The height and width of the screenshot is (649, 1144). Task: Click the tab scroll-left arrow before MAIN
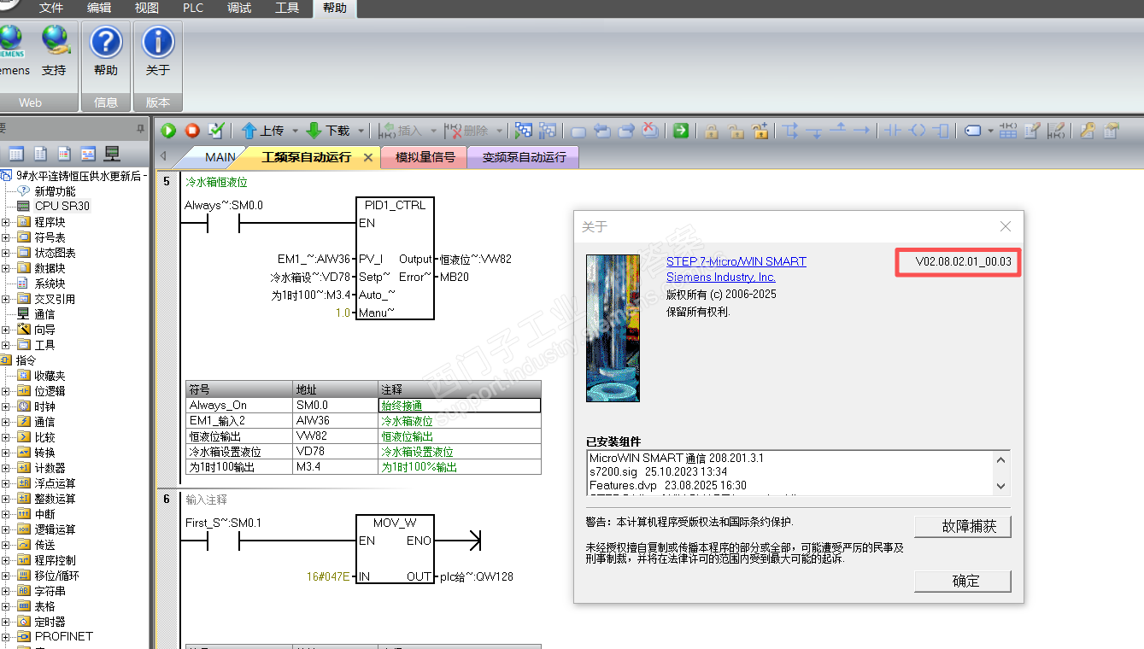point(163,156)
